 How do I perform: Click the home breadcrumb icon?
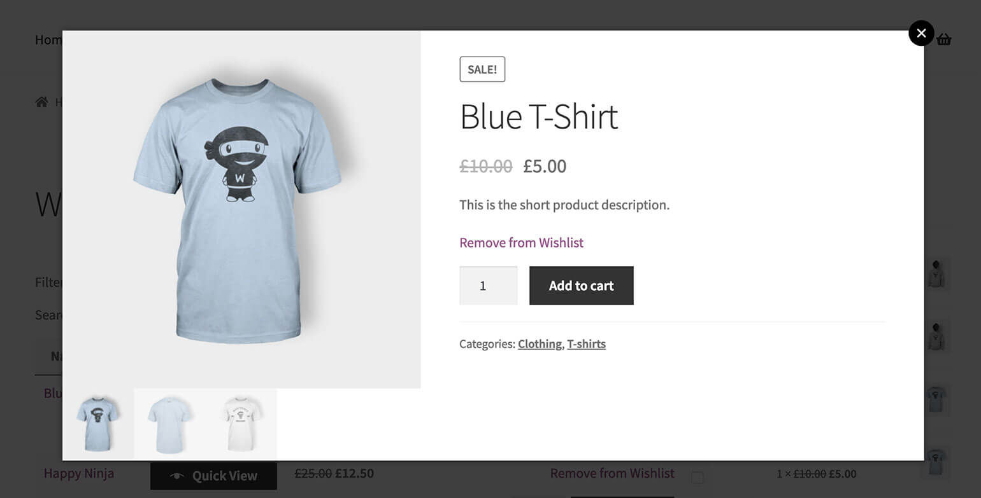42,102
